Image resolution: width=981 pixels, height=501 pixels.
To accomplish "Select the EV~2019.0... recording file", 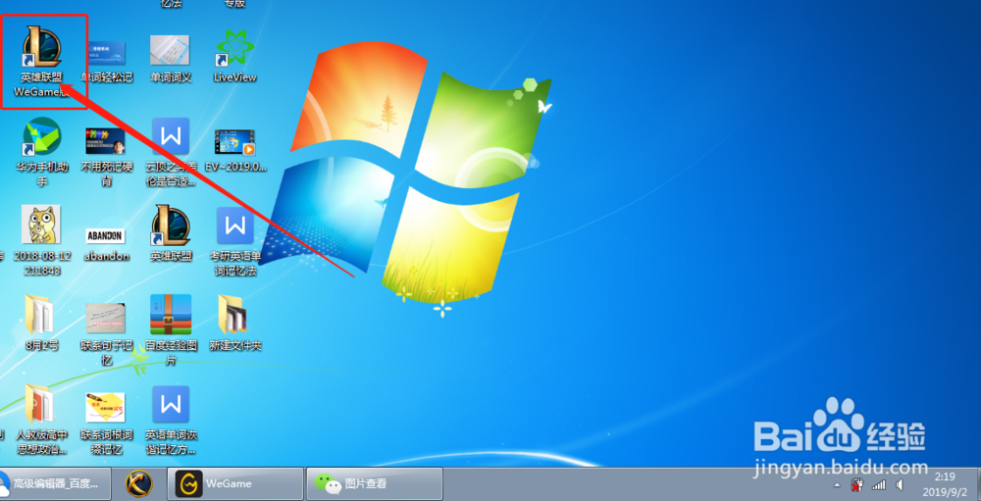I will 235,150.
